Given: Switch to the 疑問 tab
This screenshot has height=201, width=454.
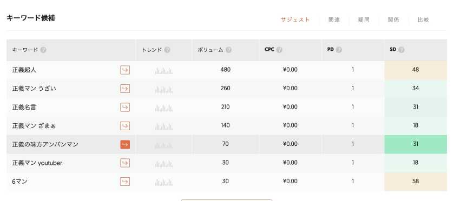Looking at the screenshot, I should 364,19.
